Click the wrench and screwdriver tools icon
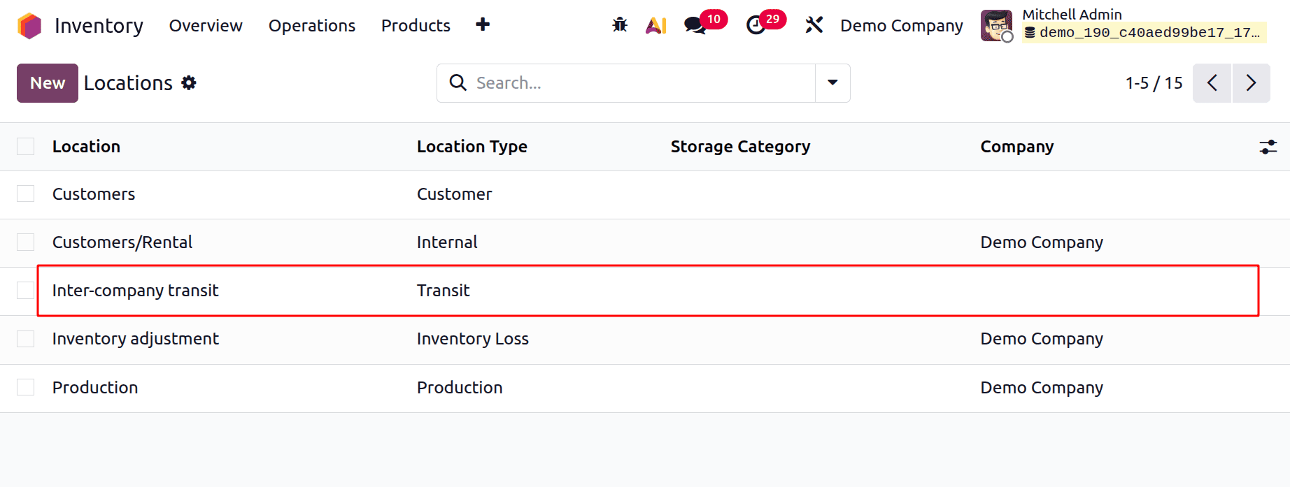1290x487 pixels. (x=814, y=26)
